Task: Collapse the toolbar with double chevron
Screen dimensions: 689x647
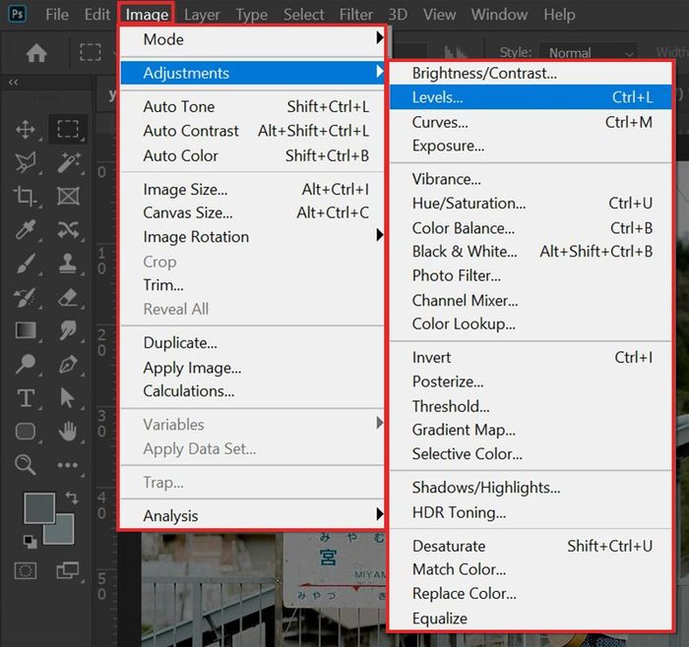Action: point(13,82)
